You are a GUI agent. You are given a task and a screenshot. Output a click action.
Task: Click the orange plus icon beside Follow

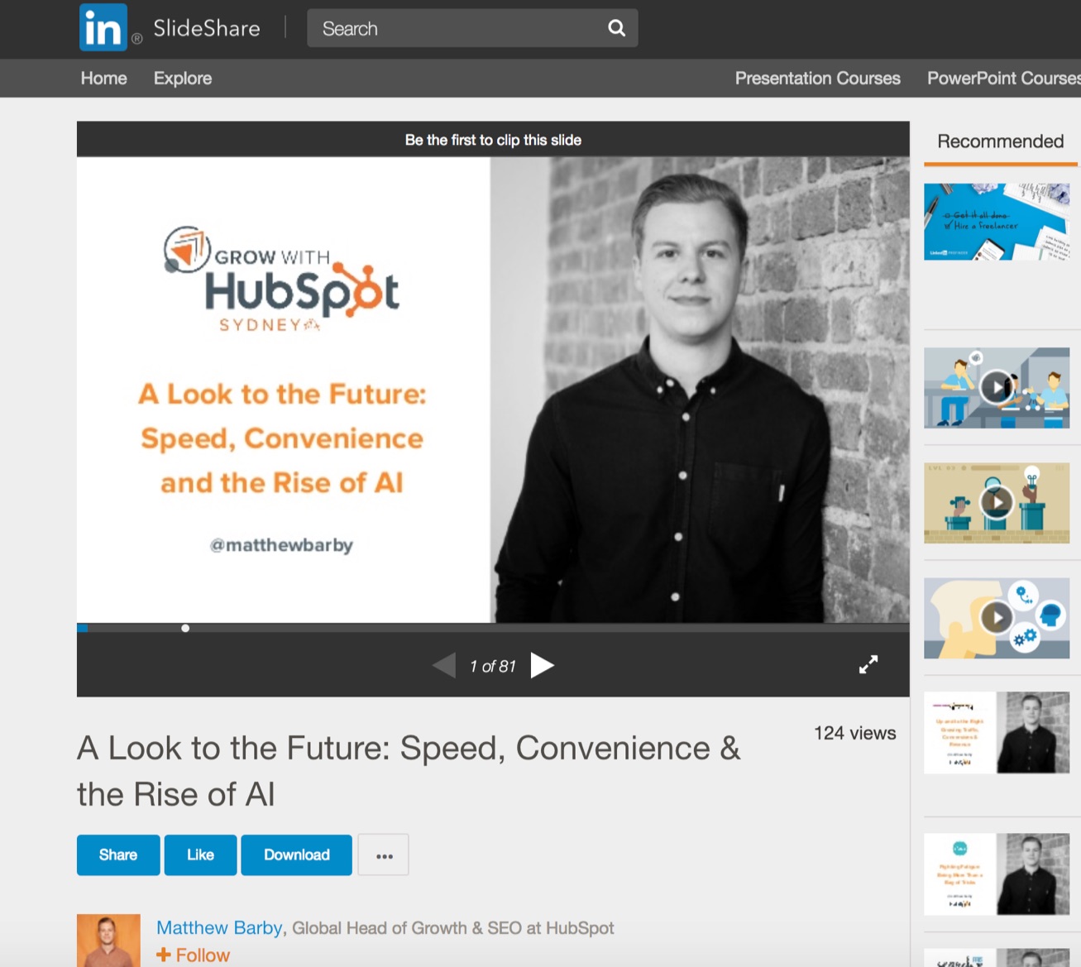[x=164, y=955]
